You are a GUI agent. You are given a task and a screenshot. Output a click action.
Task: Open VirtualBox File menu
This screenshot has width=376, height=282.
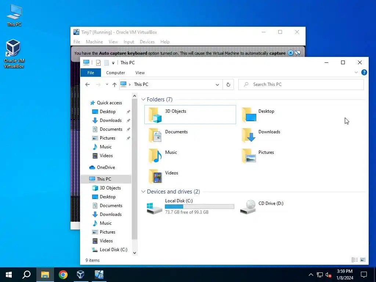point(77,42)
